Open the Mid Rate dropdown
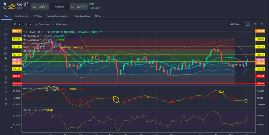The height and width of the screenshot is (135, 269). pos(236,24)
